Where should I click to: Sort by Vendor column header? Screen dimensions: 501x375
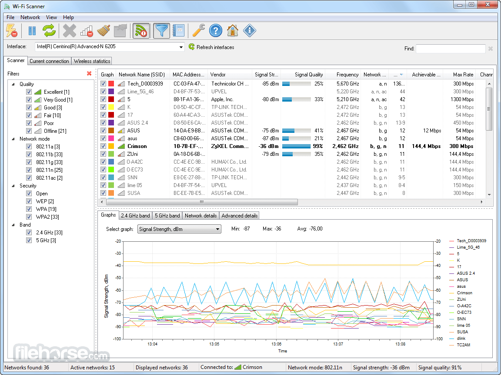pos(230,75)
